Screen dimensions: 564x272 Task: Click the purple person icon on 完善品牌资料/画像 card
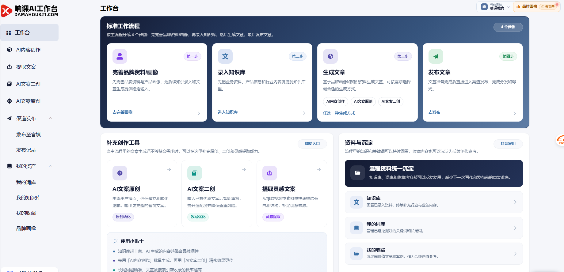click(x=120, y=56)
